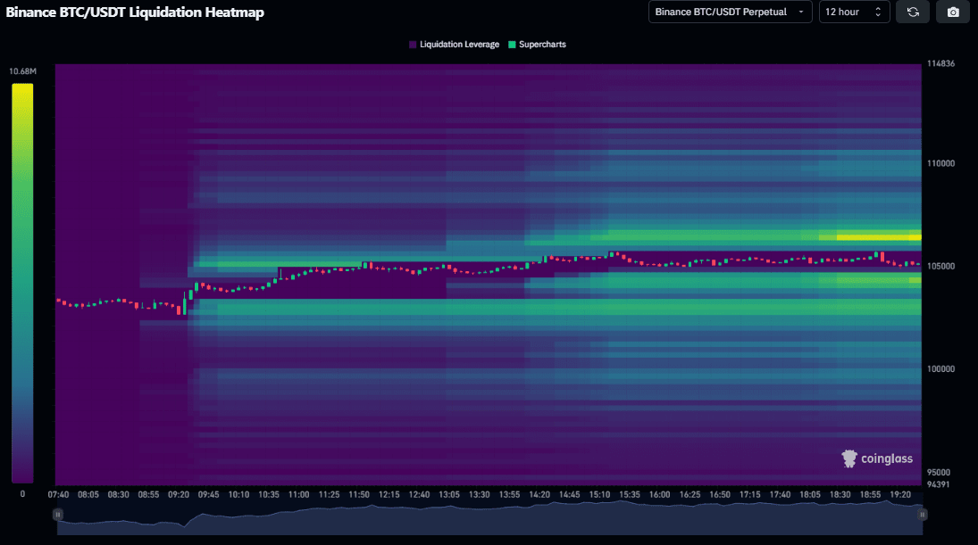The image size is (978, 545).
Task: Click the bright yellow liquidation band near 106500
Action: click(878, 237)
